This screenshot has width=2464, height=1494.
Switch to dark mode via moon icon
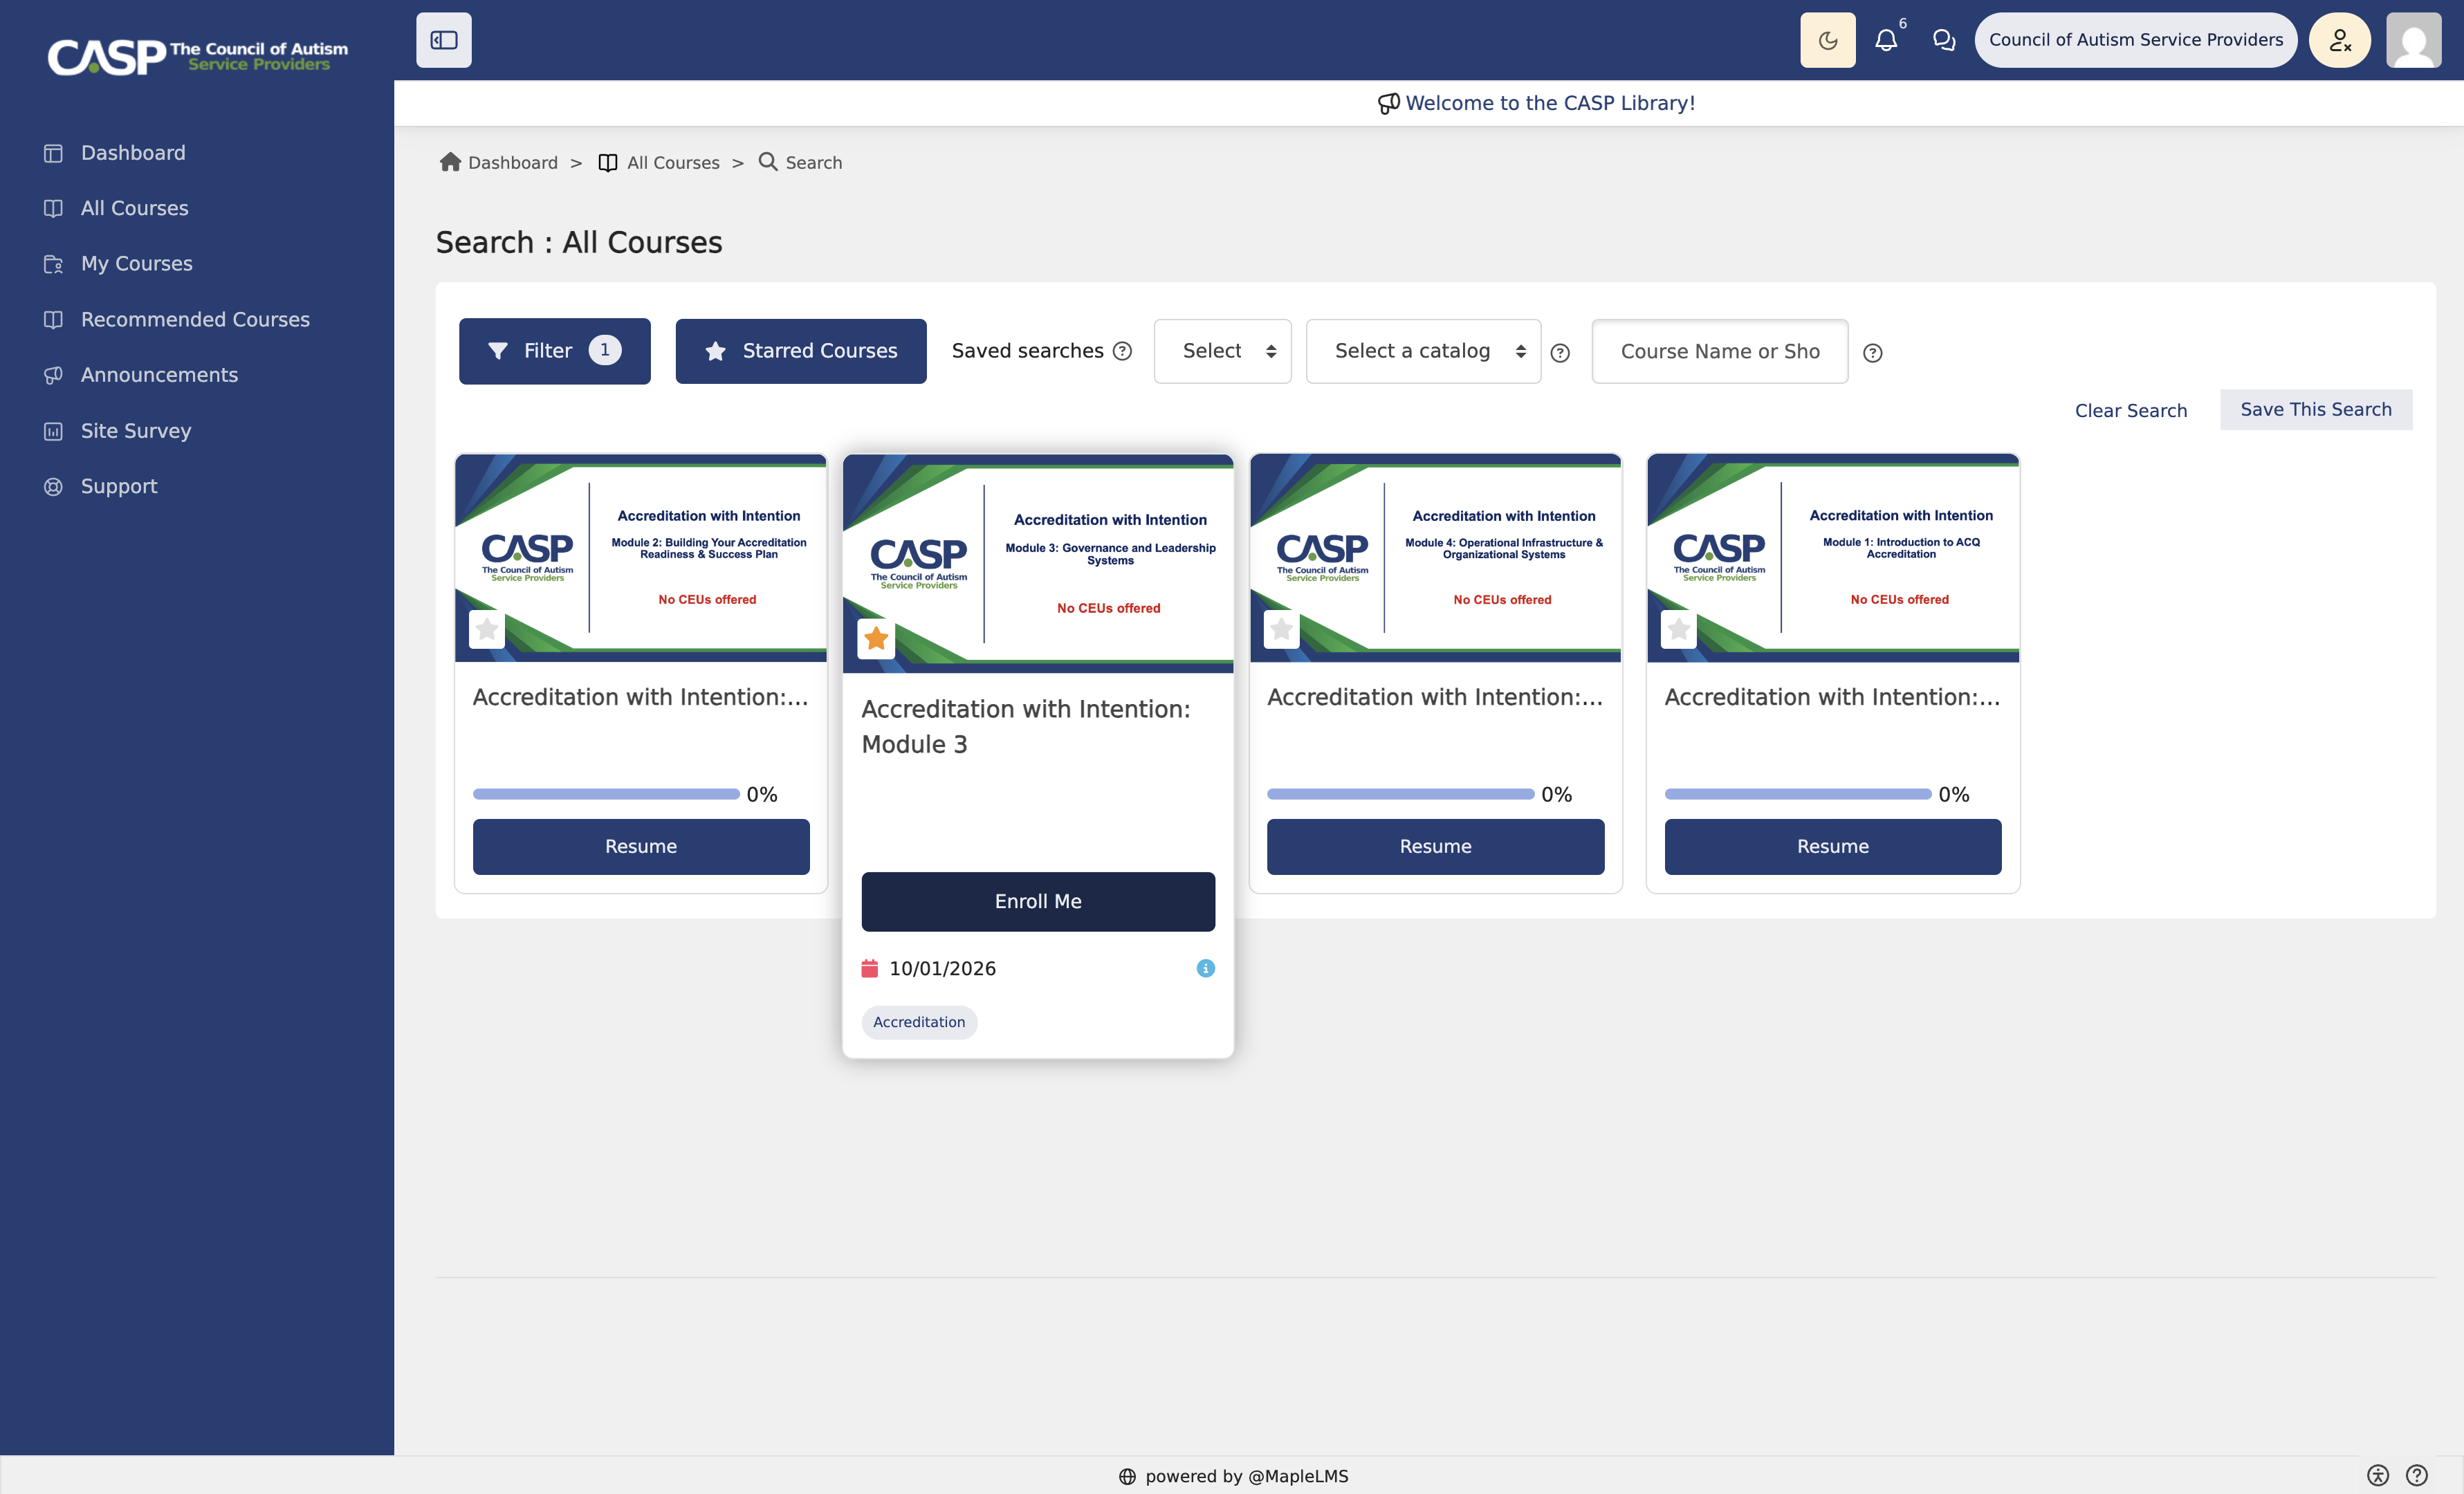[x=1827, y=40]
